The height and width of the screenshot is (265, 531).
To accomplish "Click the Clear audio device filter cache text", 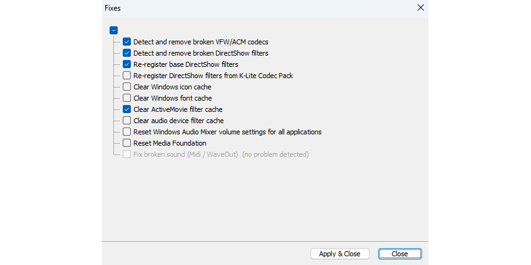I will click(178, 121).
